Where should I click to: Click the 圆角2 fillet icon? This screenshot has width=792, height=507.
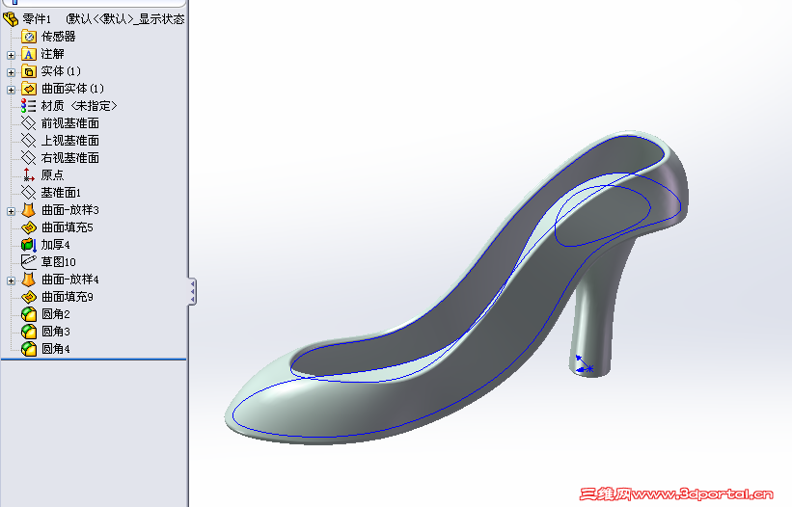29,314
